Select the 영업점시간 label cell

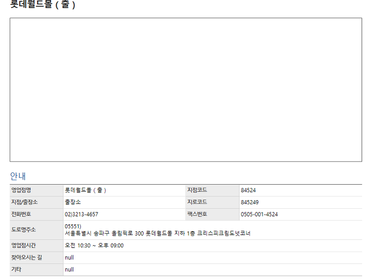click(x=36, y=246)
